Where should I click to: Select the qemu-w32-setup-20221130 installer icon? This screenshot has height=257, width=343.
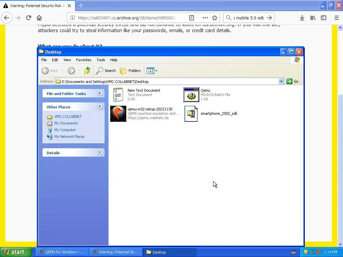click(118, 114)
